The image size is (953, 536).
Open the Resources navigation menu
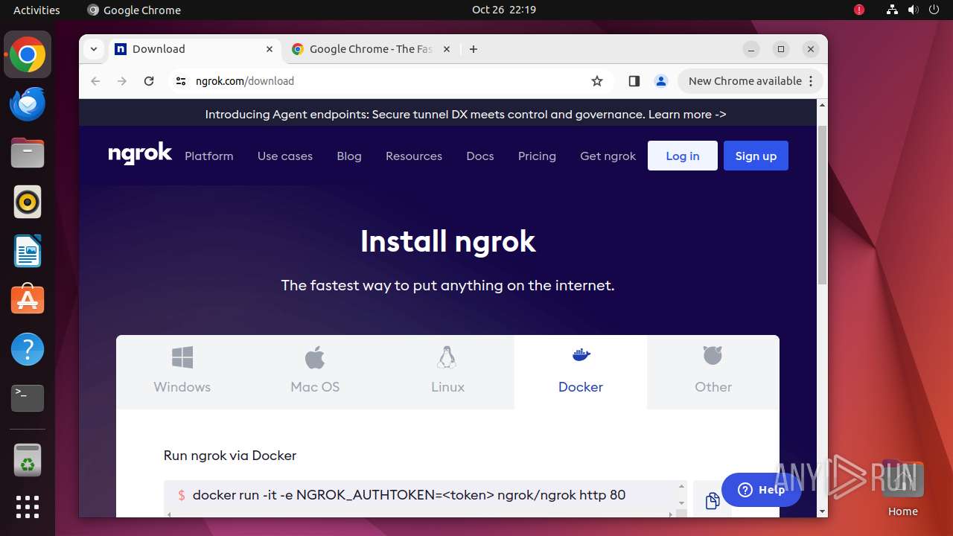click(414, 156)
